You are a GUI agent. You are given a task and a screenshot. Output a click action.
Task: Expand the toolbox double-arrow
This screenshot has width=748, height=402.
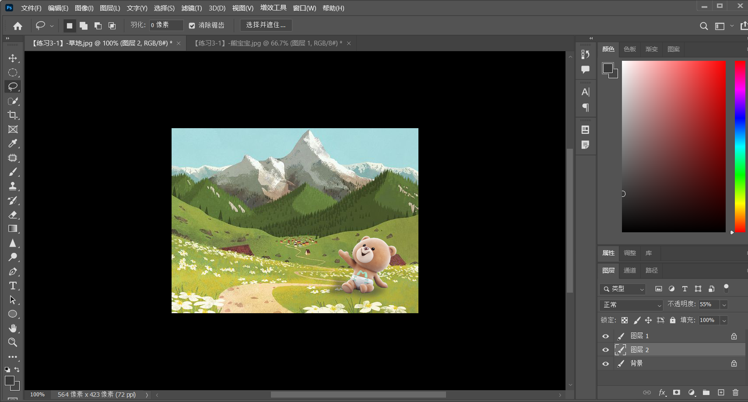point(7,38)
